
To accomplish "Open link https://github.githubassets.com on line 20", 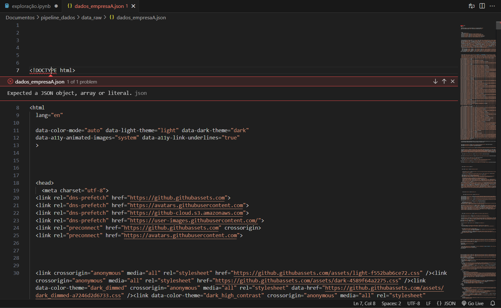I will point(177,198).
